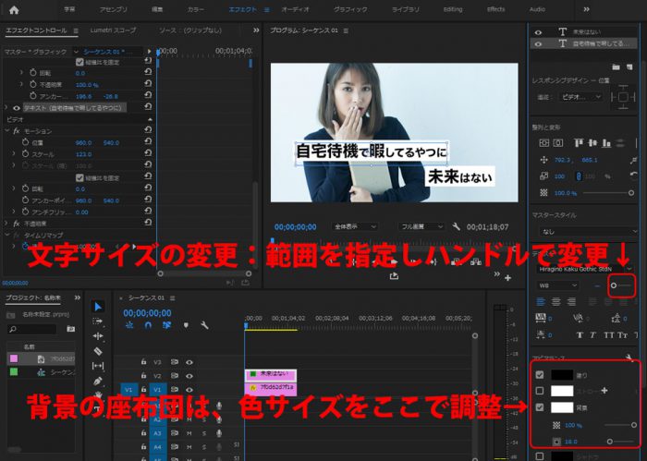The width and height of the screenshot is (647, 461).
Task: Expand workspace overflow chevrons in top bar
Action: [586, 9]
